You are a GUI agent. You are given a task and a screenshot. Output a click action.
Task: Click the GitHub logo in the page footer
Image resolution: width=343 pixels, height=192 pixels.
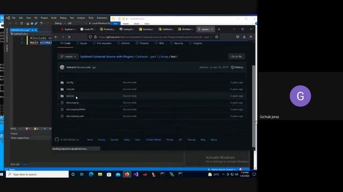[57, 140]
